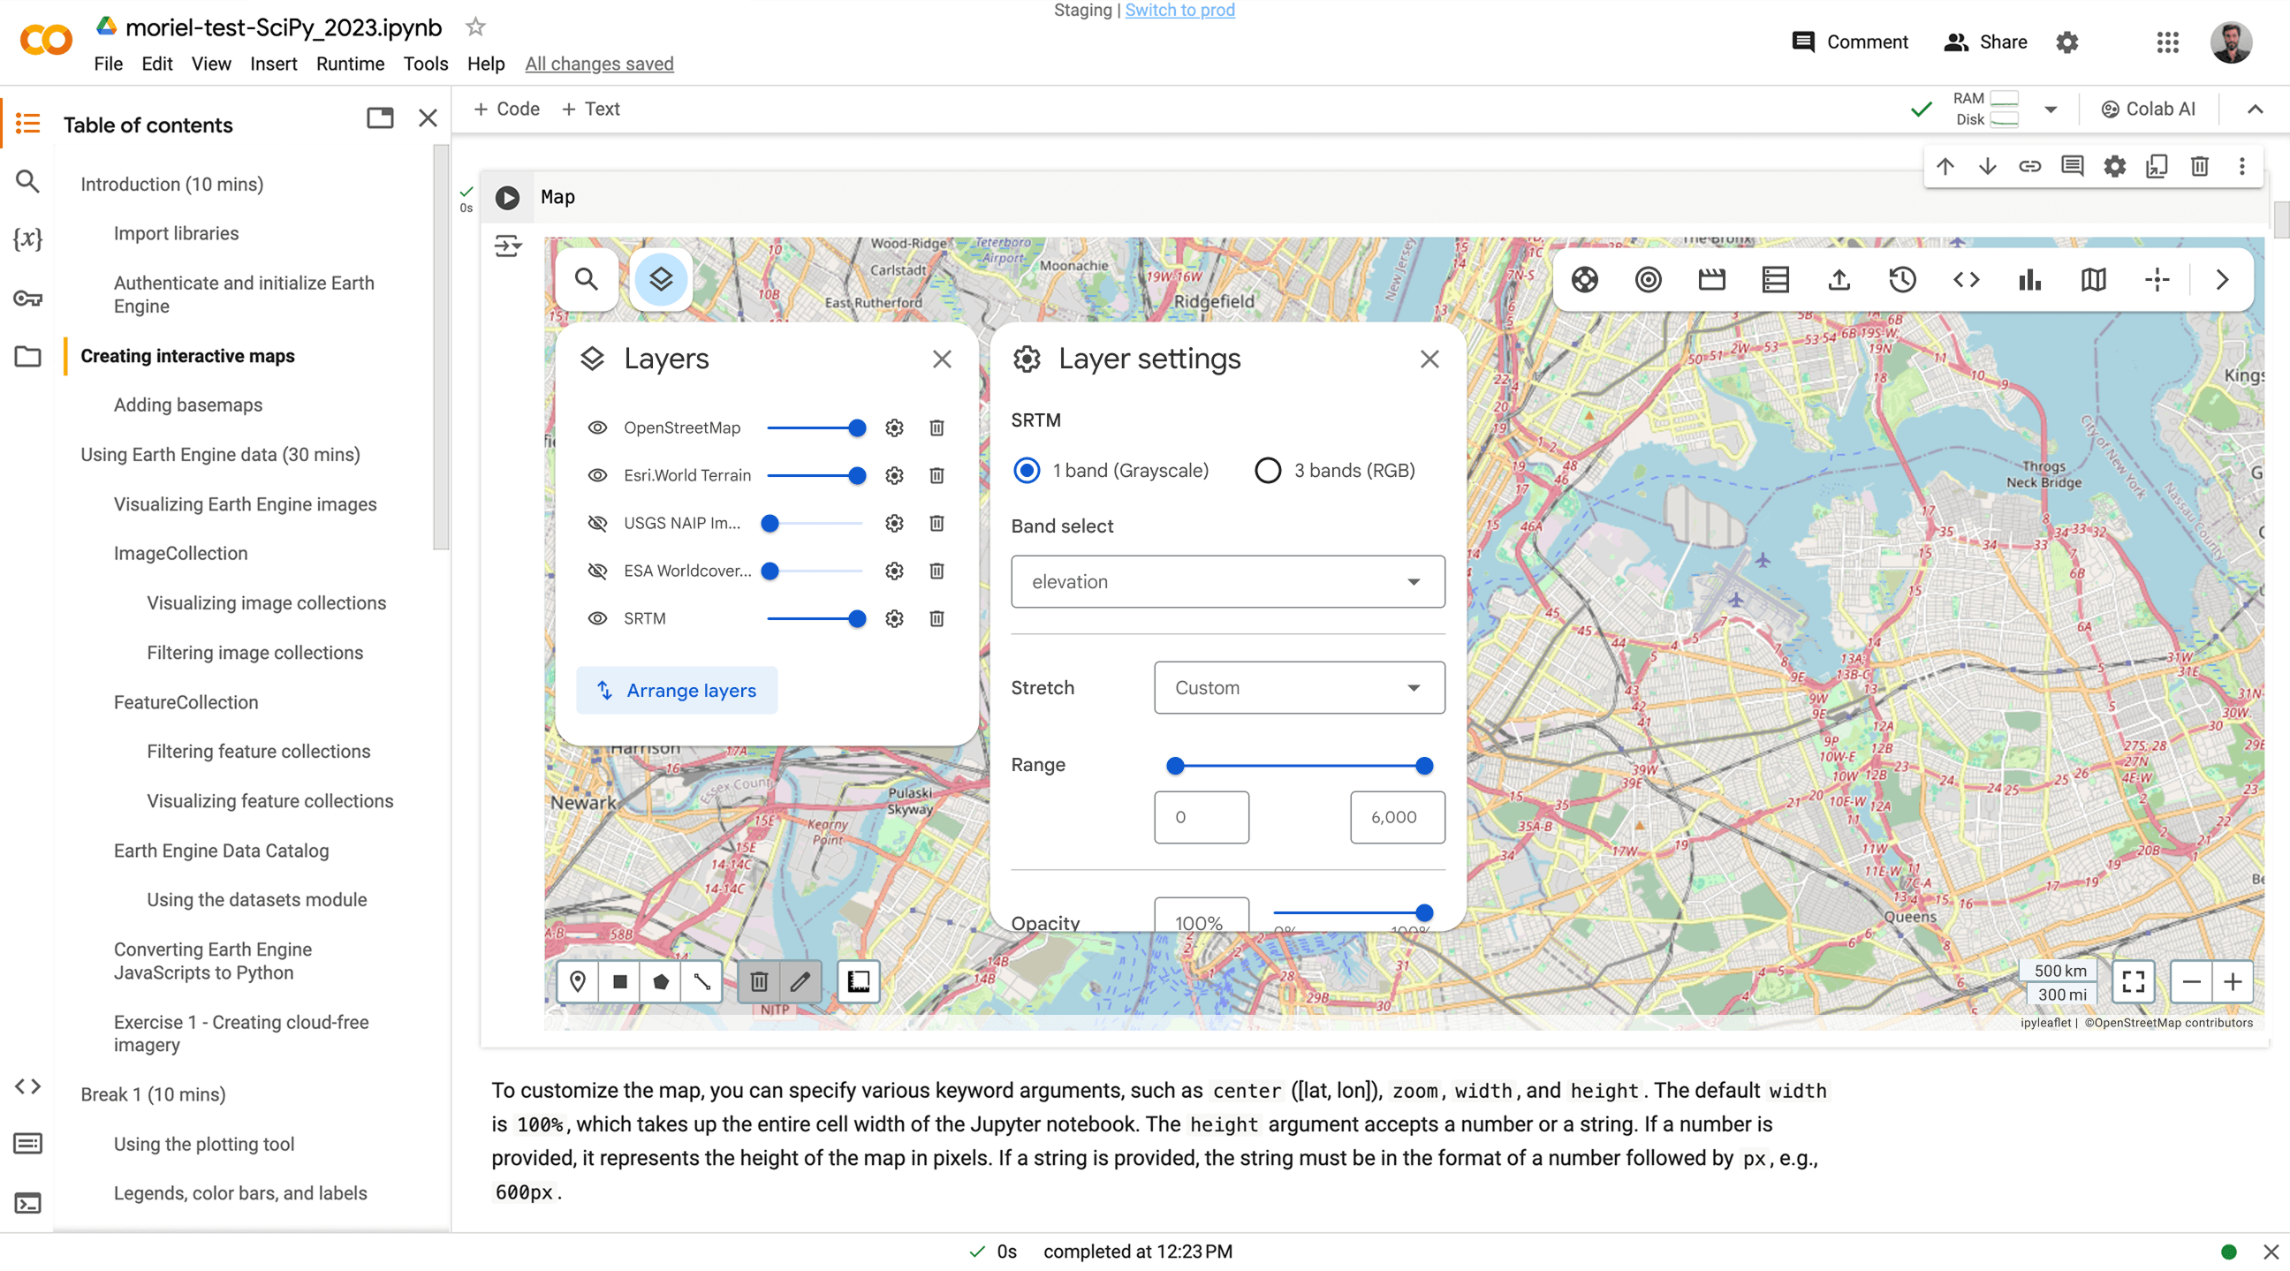Jump to Using Earth Engine data (30 mins) section
The width and height of the screenshot is (2290, 1271).
(221, 455)
